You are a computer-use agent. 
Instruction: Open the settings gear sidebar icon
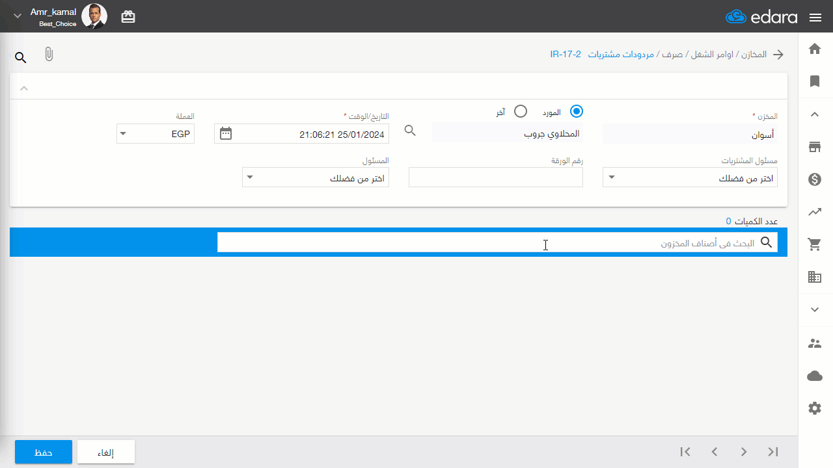[814, 408]
